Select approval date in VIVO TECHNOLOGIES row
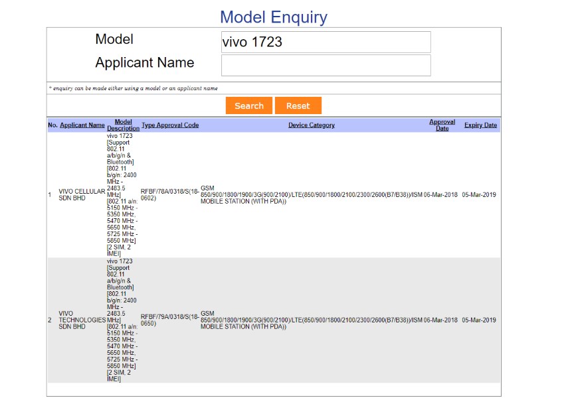 coord(440,320)
